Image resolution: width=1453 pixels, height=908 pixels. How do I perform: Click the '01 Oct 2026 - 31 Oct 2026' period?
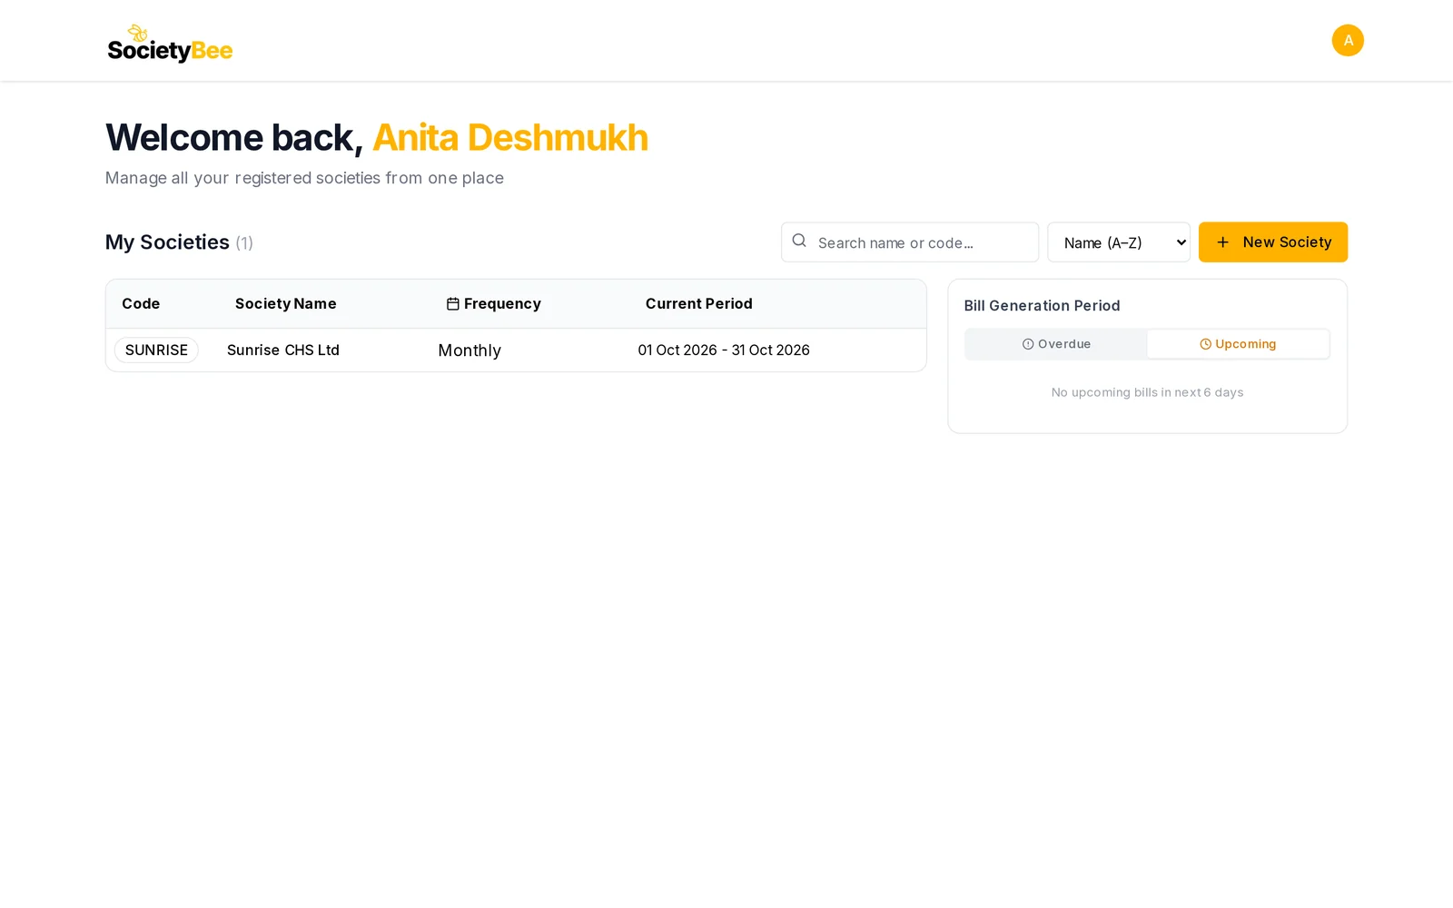pos(724,350)
